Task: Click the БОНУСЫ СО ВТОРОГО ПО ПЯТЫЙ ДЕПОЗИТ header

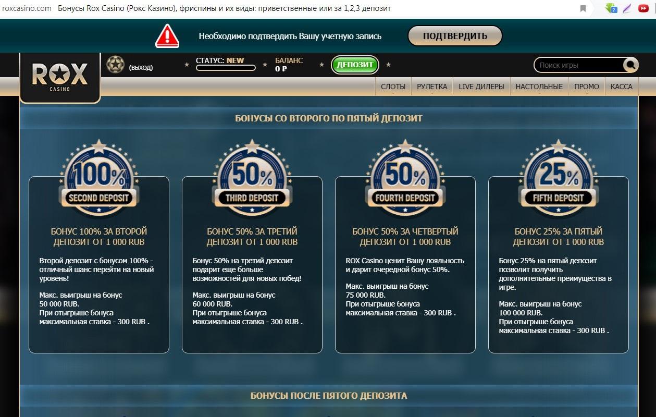Action: (x=329, y=118)
